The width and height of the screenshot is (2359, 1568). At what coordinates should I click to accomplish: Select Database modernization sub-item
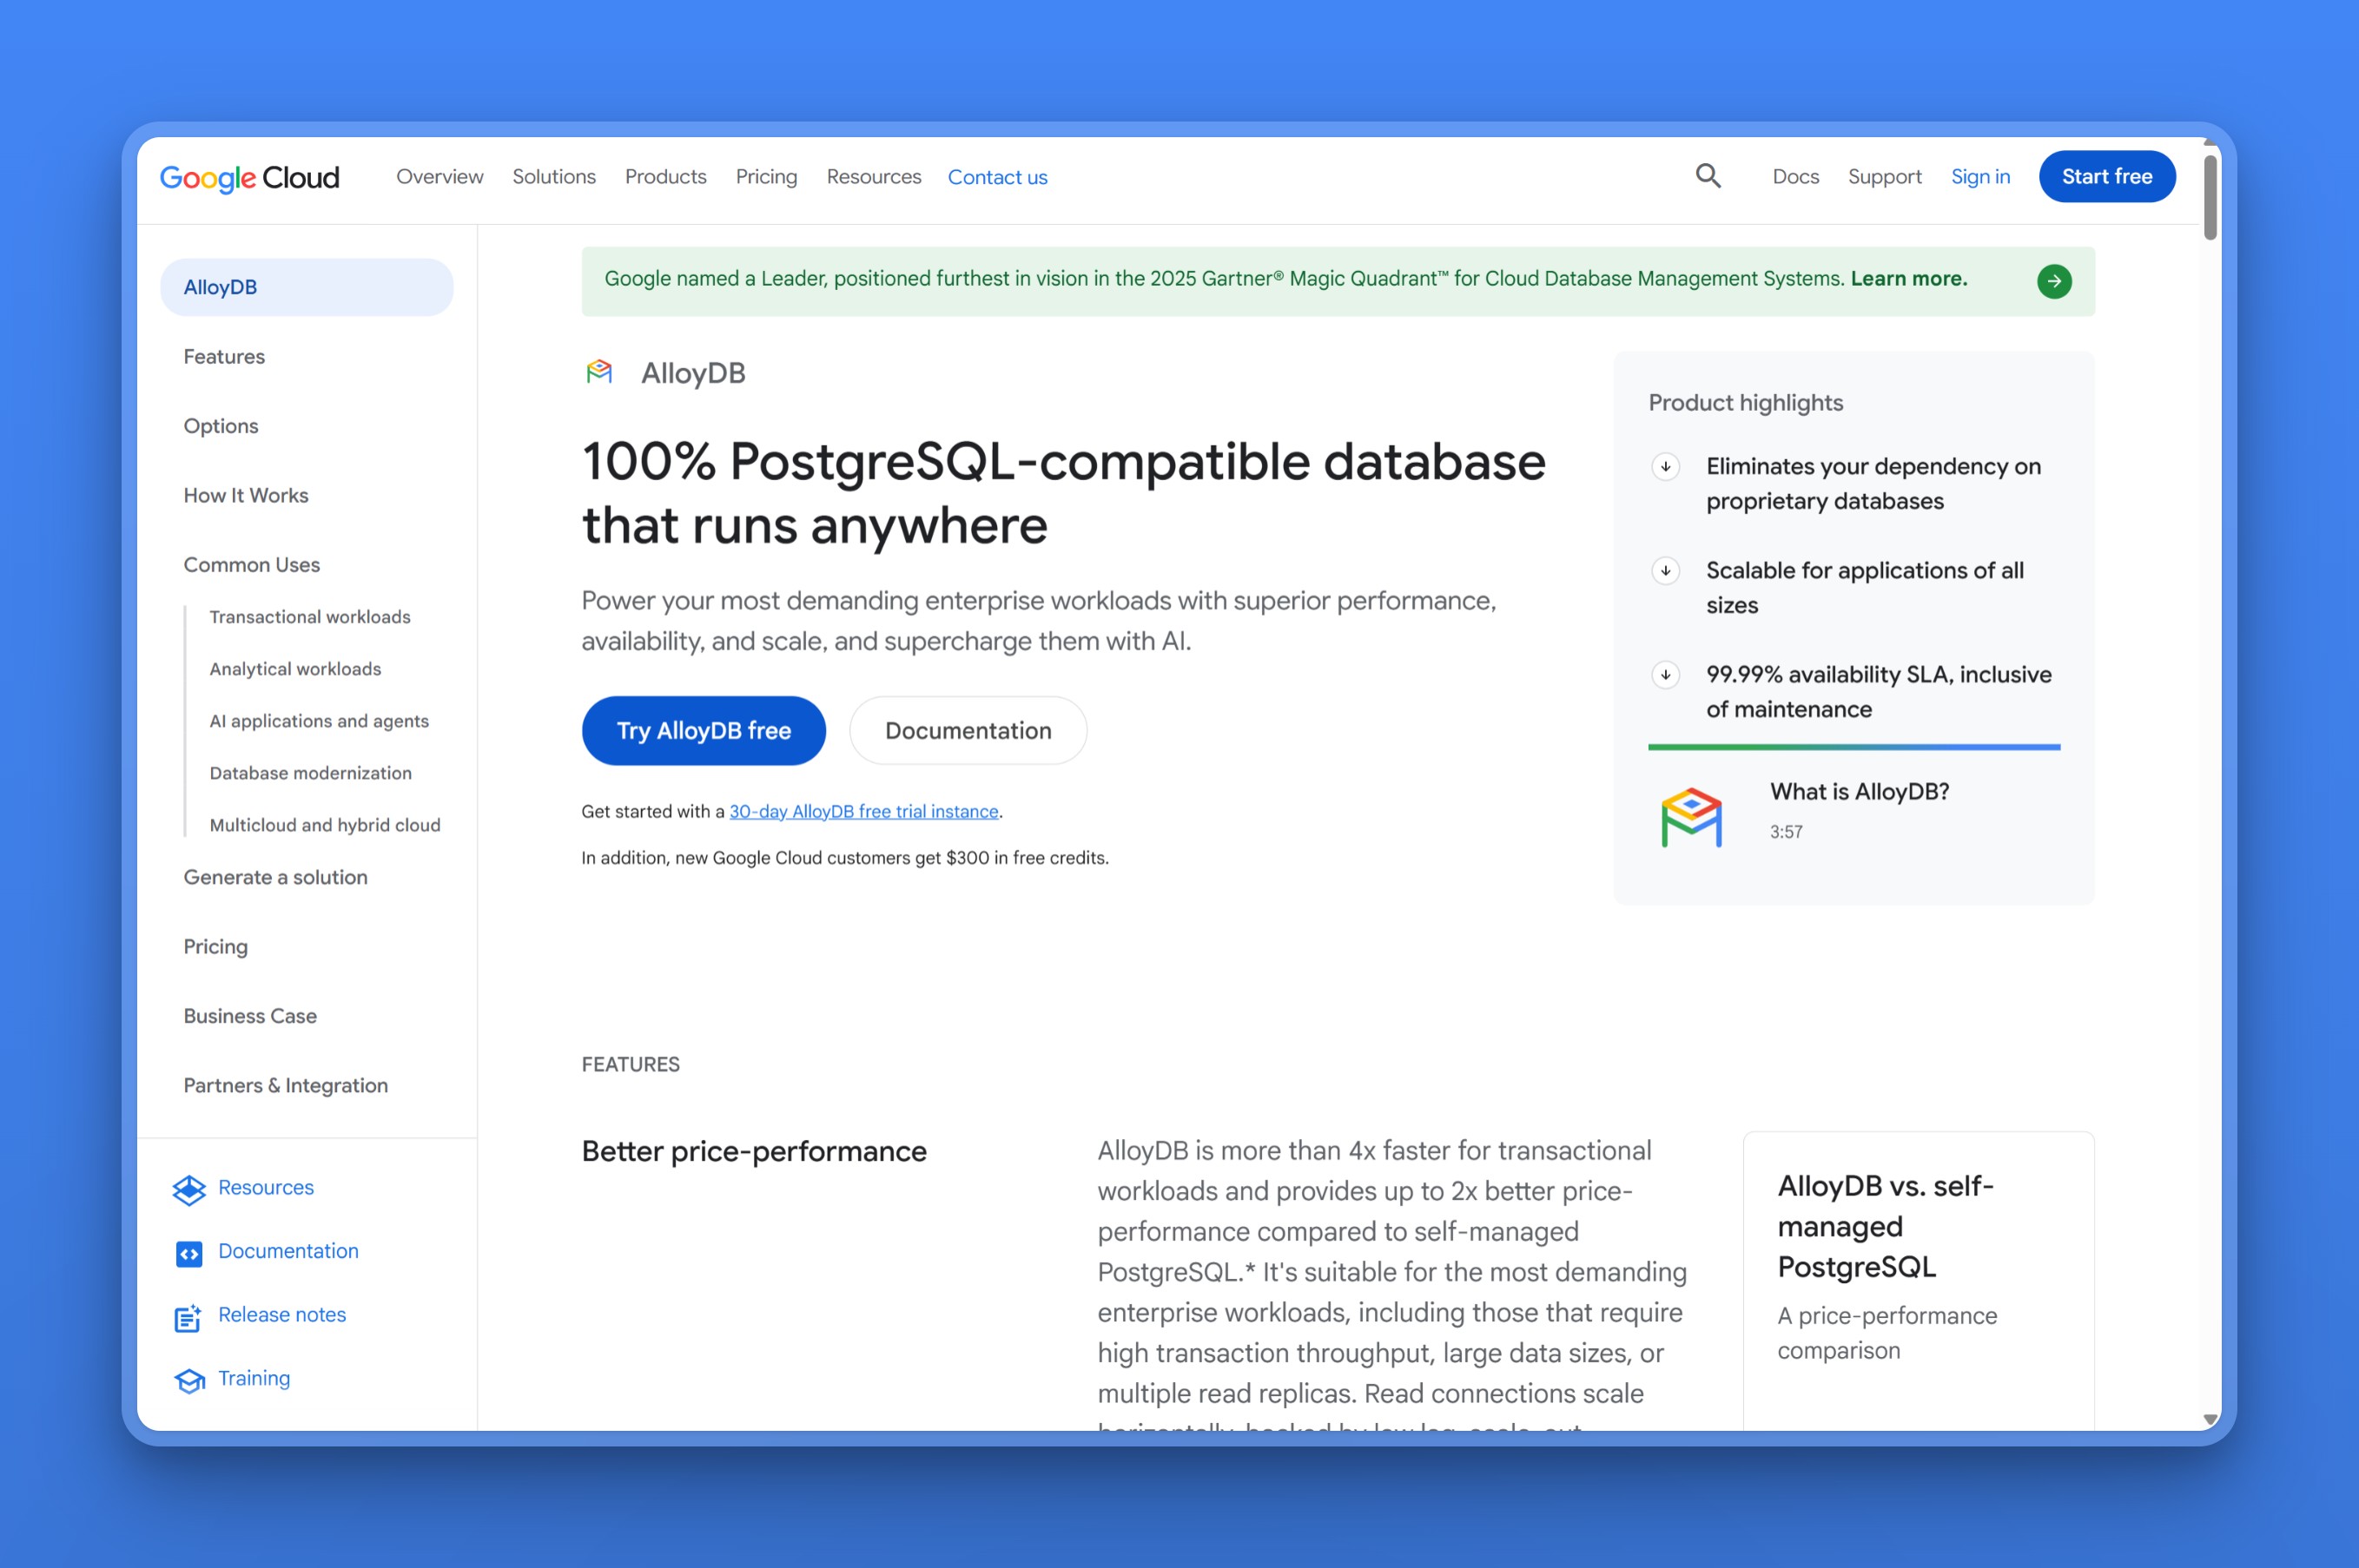310,772
